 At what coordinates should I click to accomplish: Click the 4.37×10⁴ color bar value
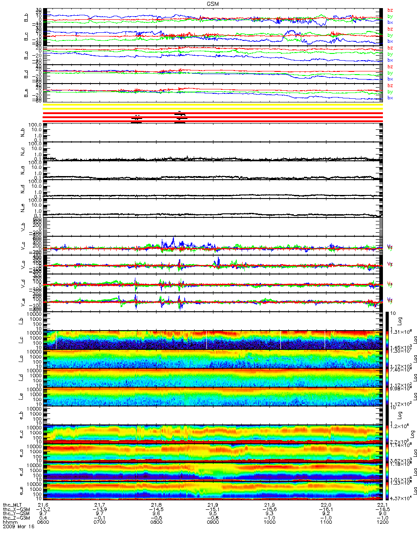(402, 499)
